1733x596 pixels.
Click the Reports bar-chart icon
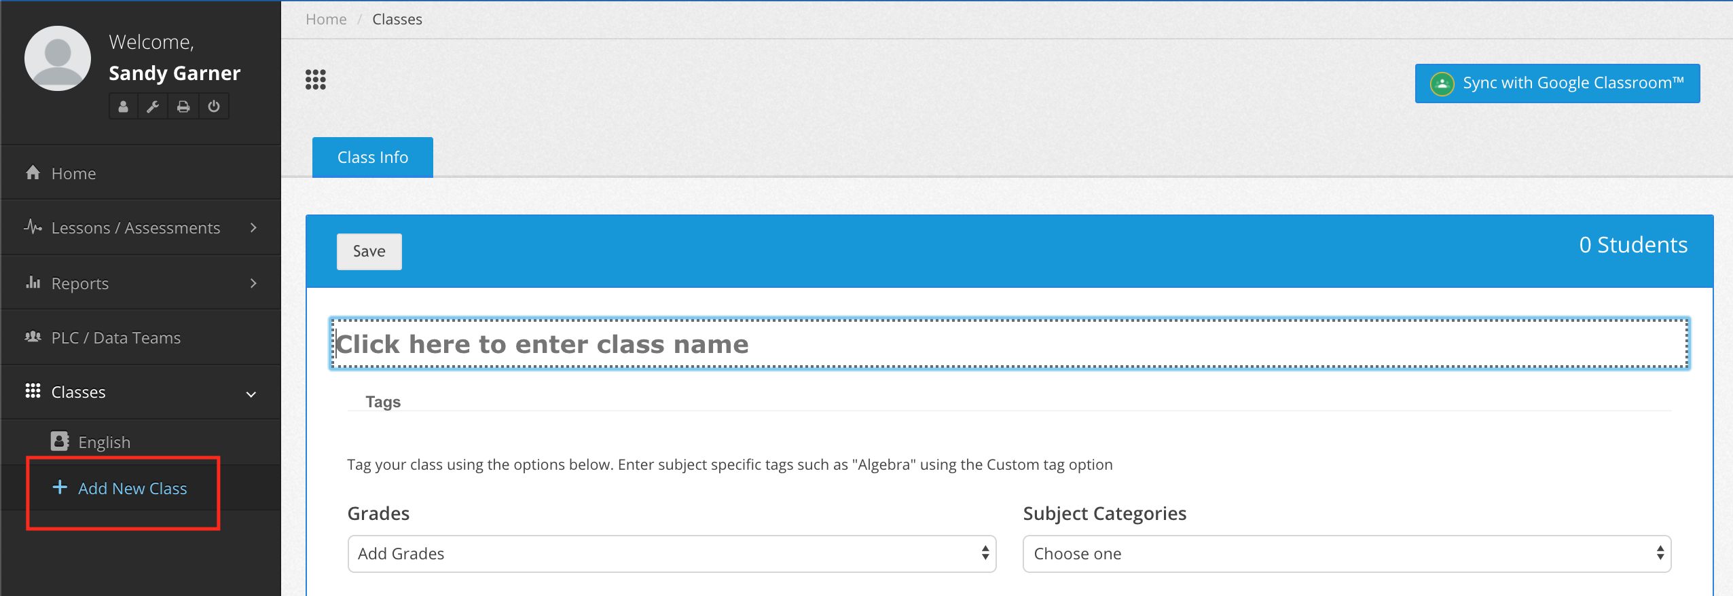tap(33, 282)
